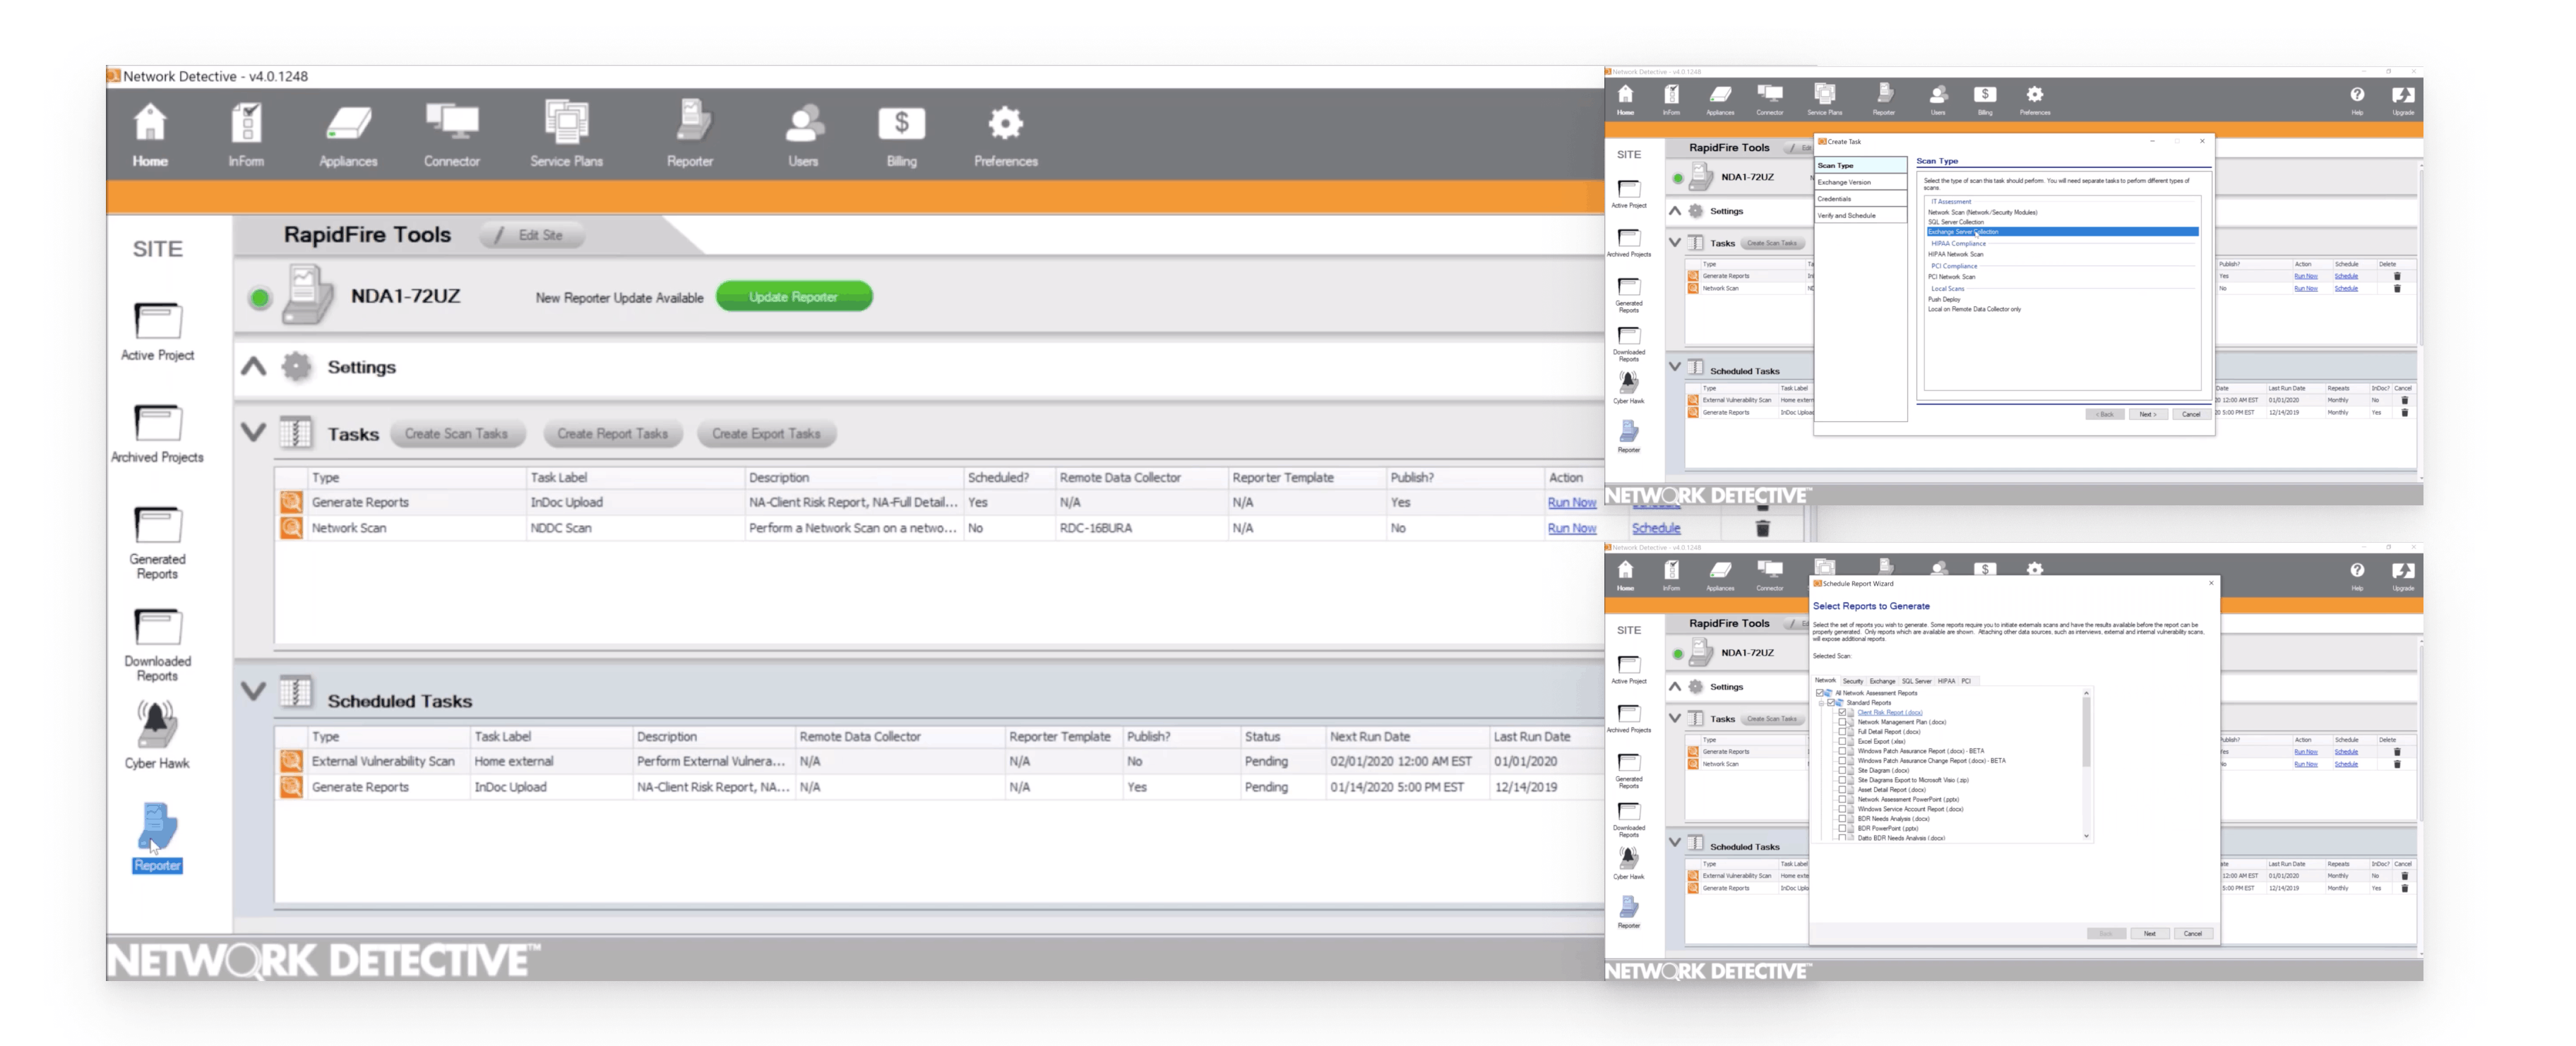Open Archived Projects in the sidebar
The height and width of the screenshot is (1046, 2576).
[157, 433]
